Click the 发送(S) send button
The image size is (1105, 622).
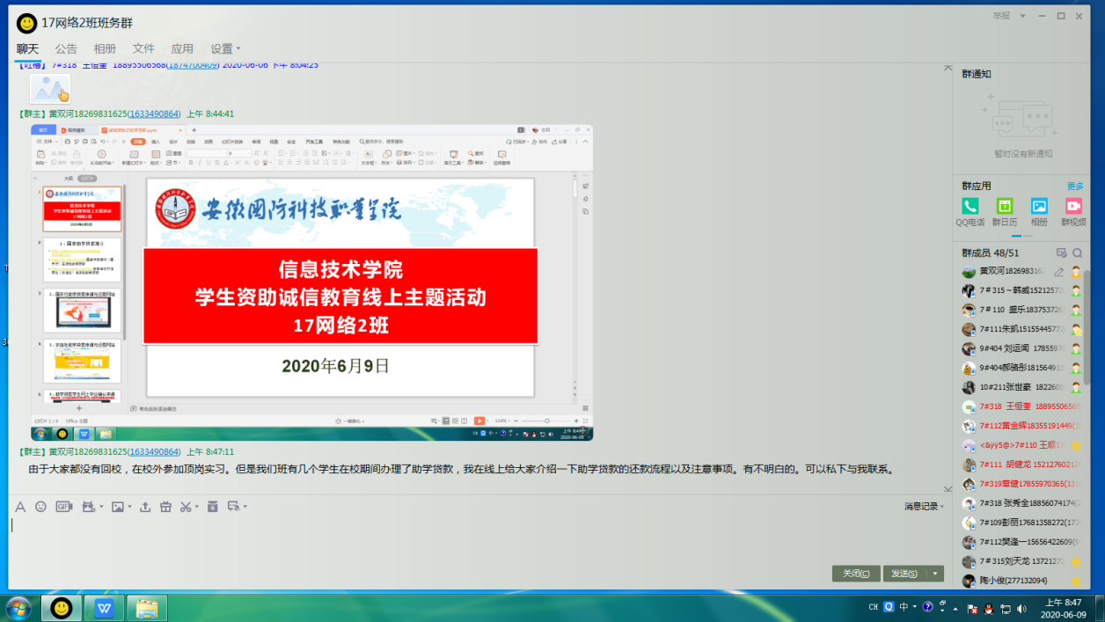(x=904, y=574)
